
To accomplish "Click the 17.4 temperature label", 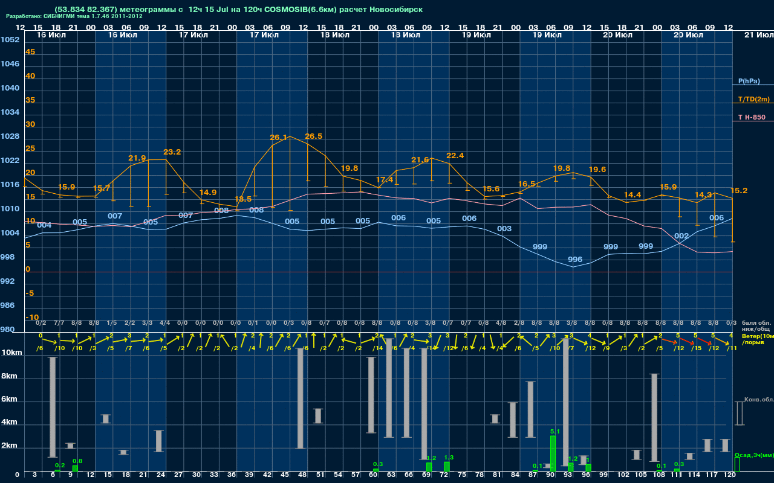I will tap(385, 180).
